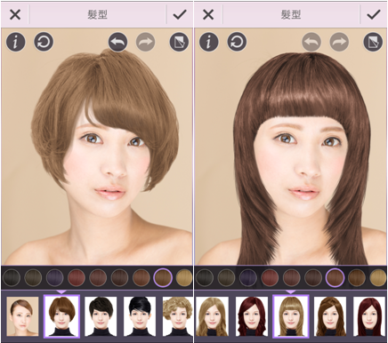Reset hairstyle on left screen
388x343 pixels.
click(44, 42)
